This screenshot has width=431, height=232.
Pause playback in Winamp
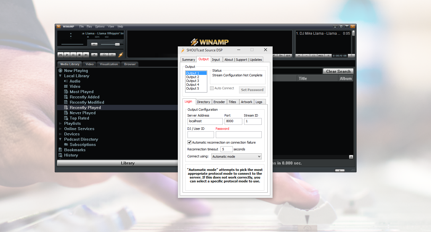pyautogui.click(x=73, y=55)
